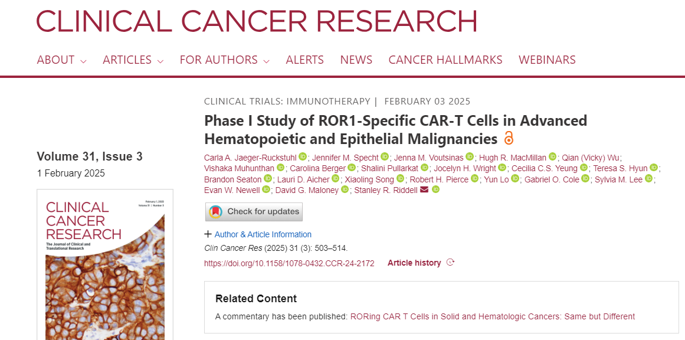Click the orange open access lock icon
This screenshot has height=340, width=685.
click(509, 138)
